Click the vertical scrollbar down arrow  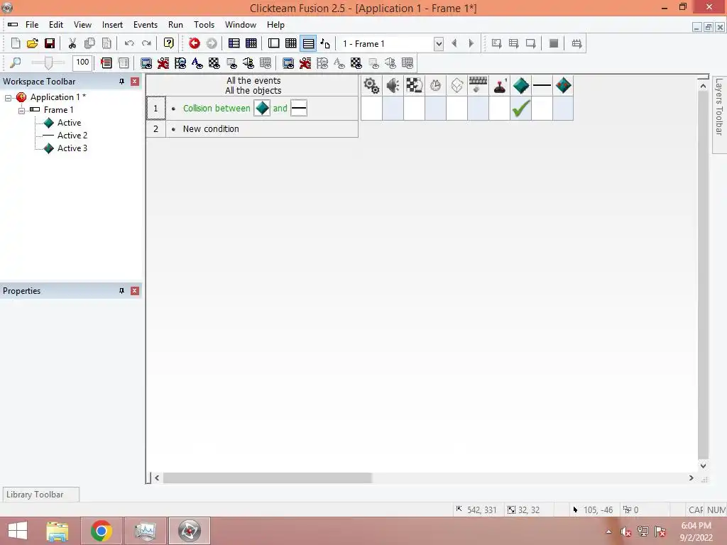[x=703, y=466]
